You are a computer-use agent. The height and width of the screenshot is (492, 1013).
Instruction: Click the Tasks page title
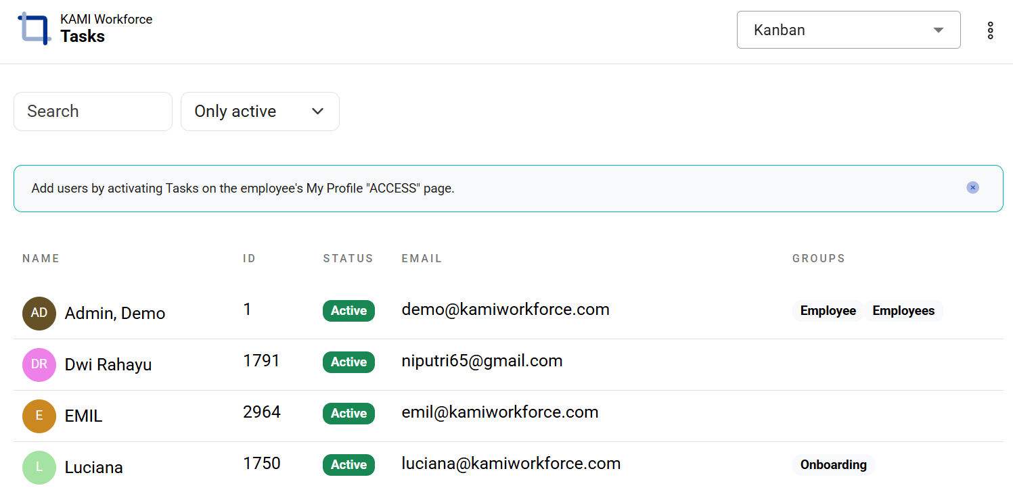[x=83, y=36]
